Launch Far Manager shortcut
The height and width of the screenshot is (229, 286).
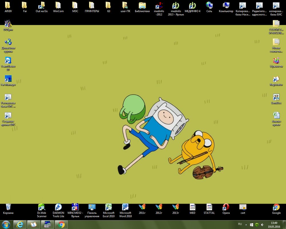(8, 80)
